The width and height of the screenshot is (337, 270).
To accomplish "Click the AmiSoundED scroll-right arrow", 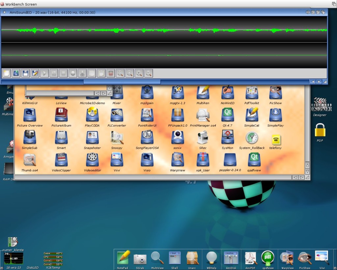I will pos(319,82).
